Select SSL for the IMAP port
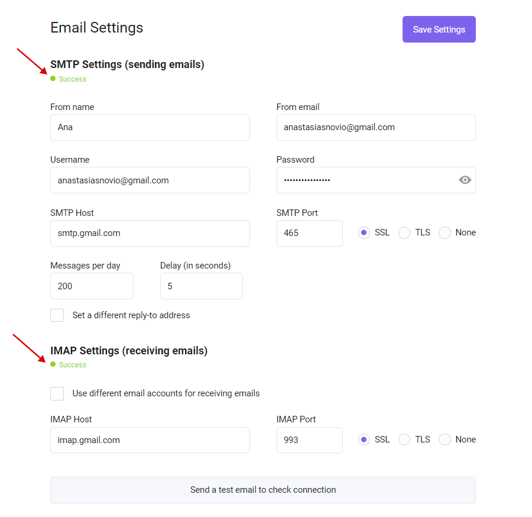 point(364,440)
